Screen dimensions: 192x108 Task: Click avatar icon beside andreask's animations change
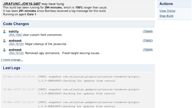point(4,50)
